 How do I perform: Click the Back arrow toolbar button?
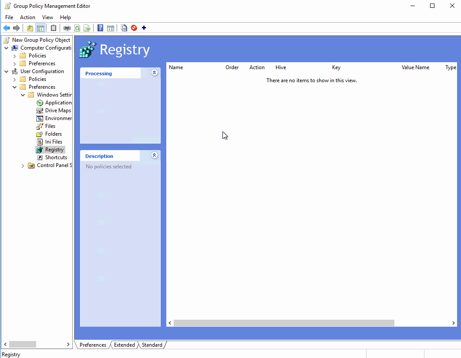tap(7, 28)
